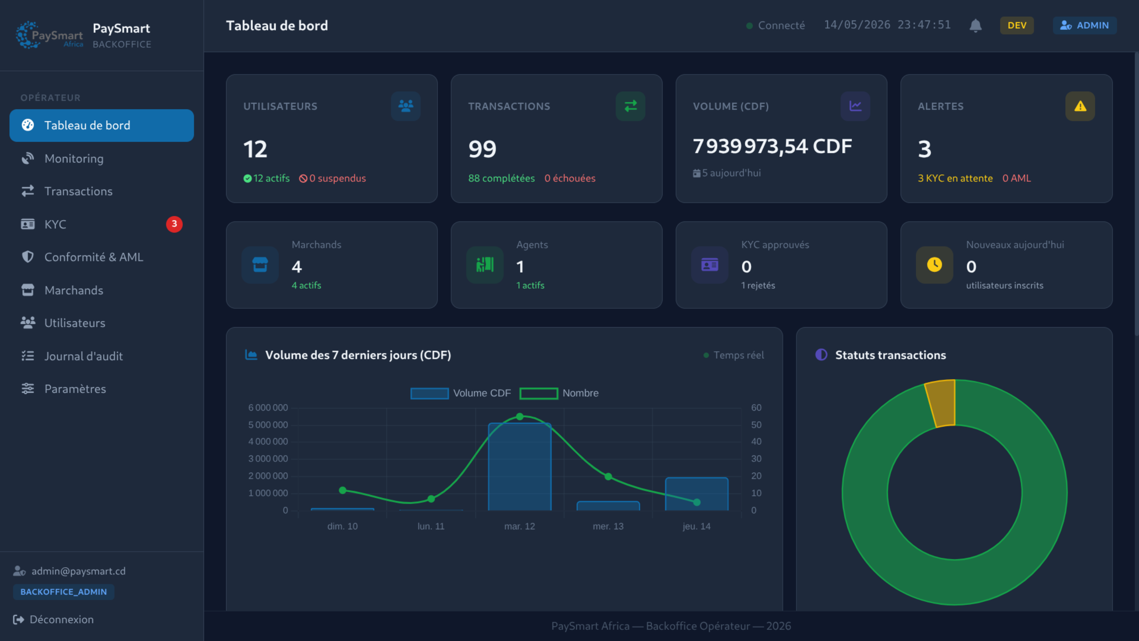The image size is (1139, 641).
Task: Click the 'Temps réel' indicator
Action: [x=734, y=355]
